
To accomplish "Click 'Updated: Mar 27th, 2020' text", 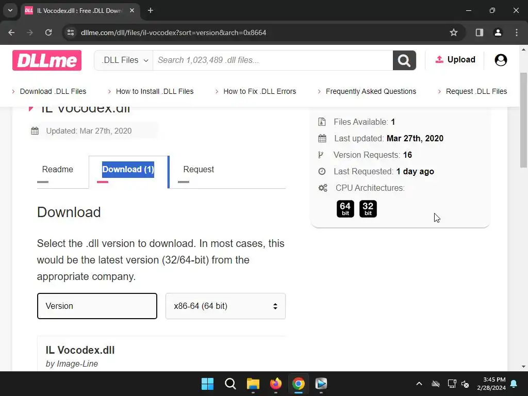I will [x=89, y=130].
